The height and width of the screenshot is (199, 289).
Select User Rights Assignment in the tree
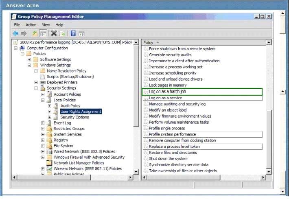(x=81, y=112)
